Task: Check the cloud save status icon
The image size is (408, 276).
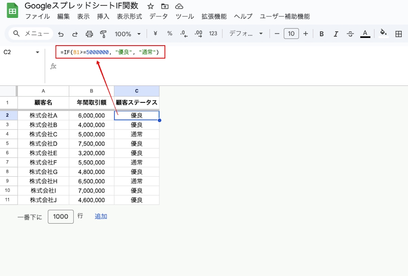Action: (x=179, y=6)
